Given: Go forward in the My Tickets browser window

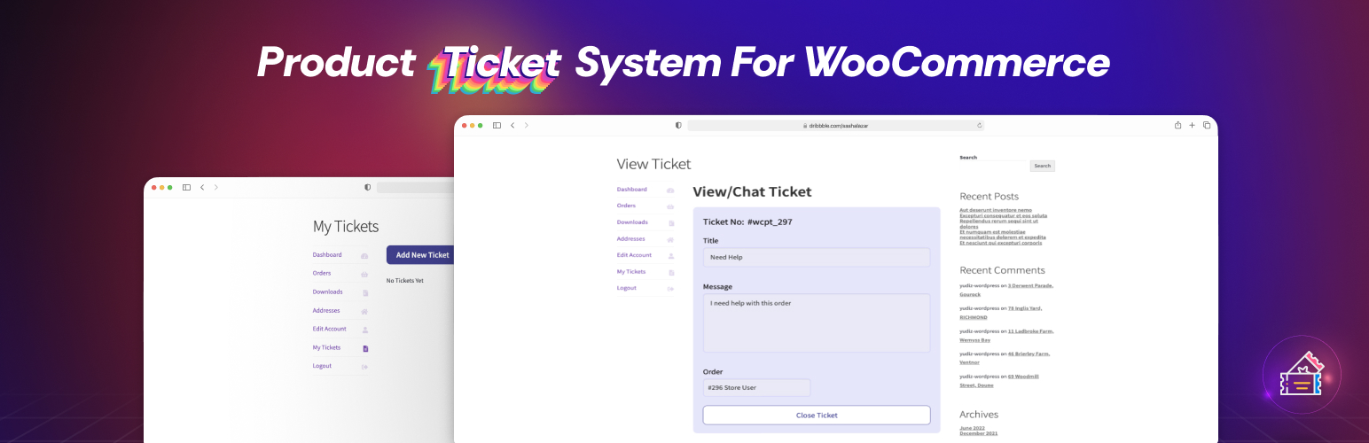Looking at the screenshot, I should pos(216,188).
